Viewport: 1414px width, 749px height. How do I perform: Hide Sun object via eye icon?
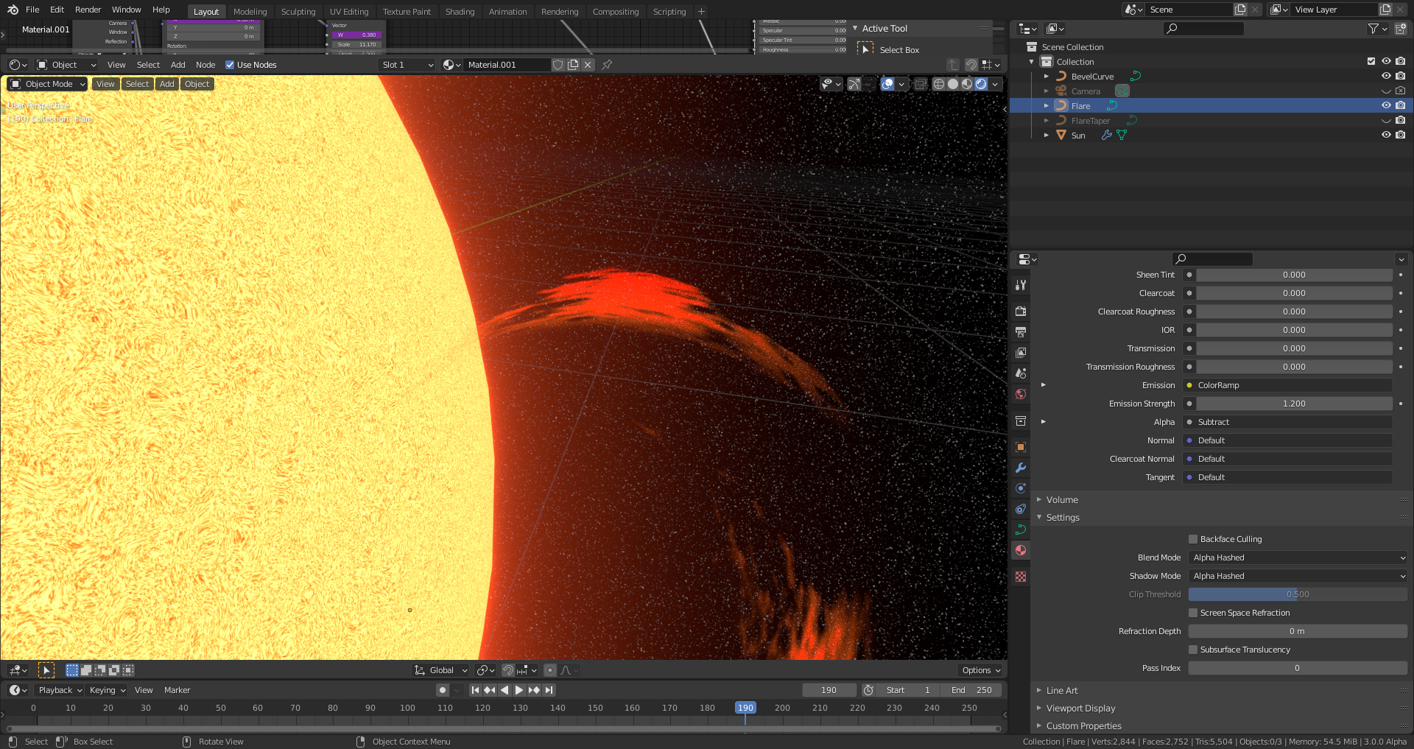pyautogui.click(x=1386, y=136)
